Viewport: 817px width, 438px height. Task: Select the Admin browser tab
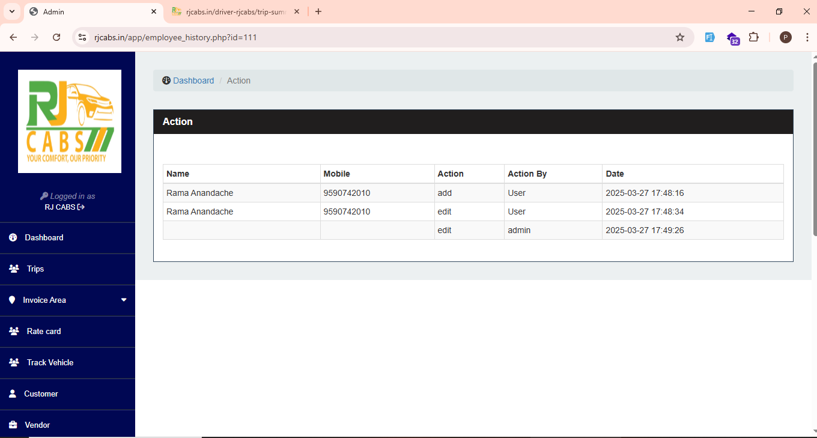tap(90, 11)
